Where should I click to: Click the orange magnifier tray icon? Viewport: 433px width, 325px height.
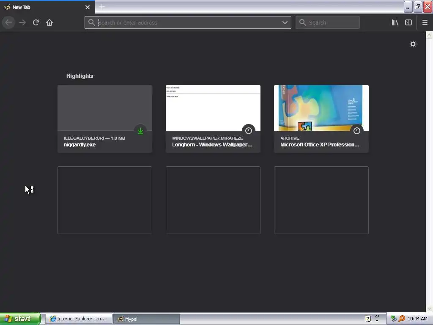(x=402, y=319)
